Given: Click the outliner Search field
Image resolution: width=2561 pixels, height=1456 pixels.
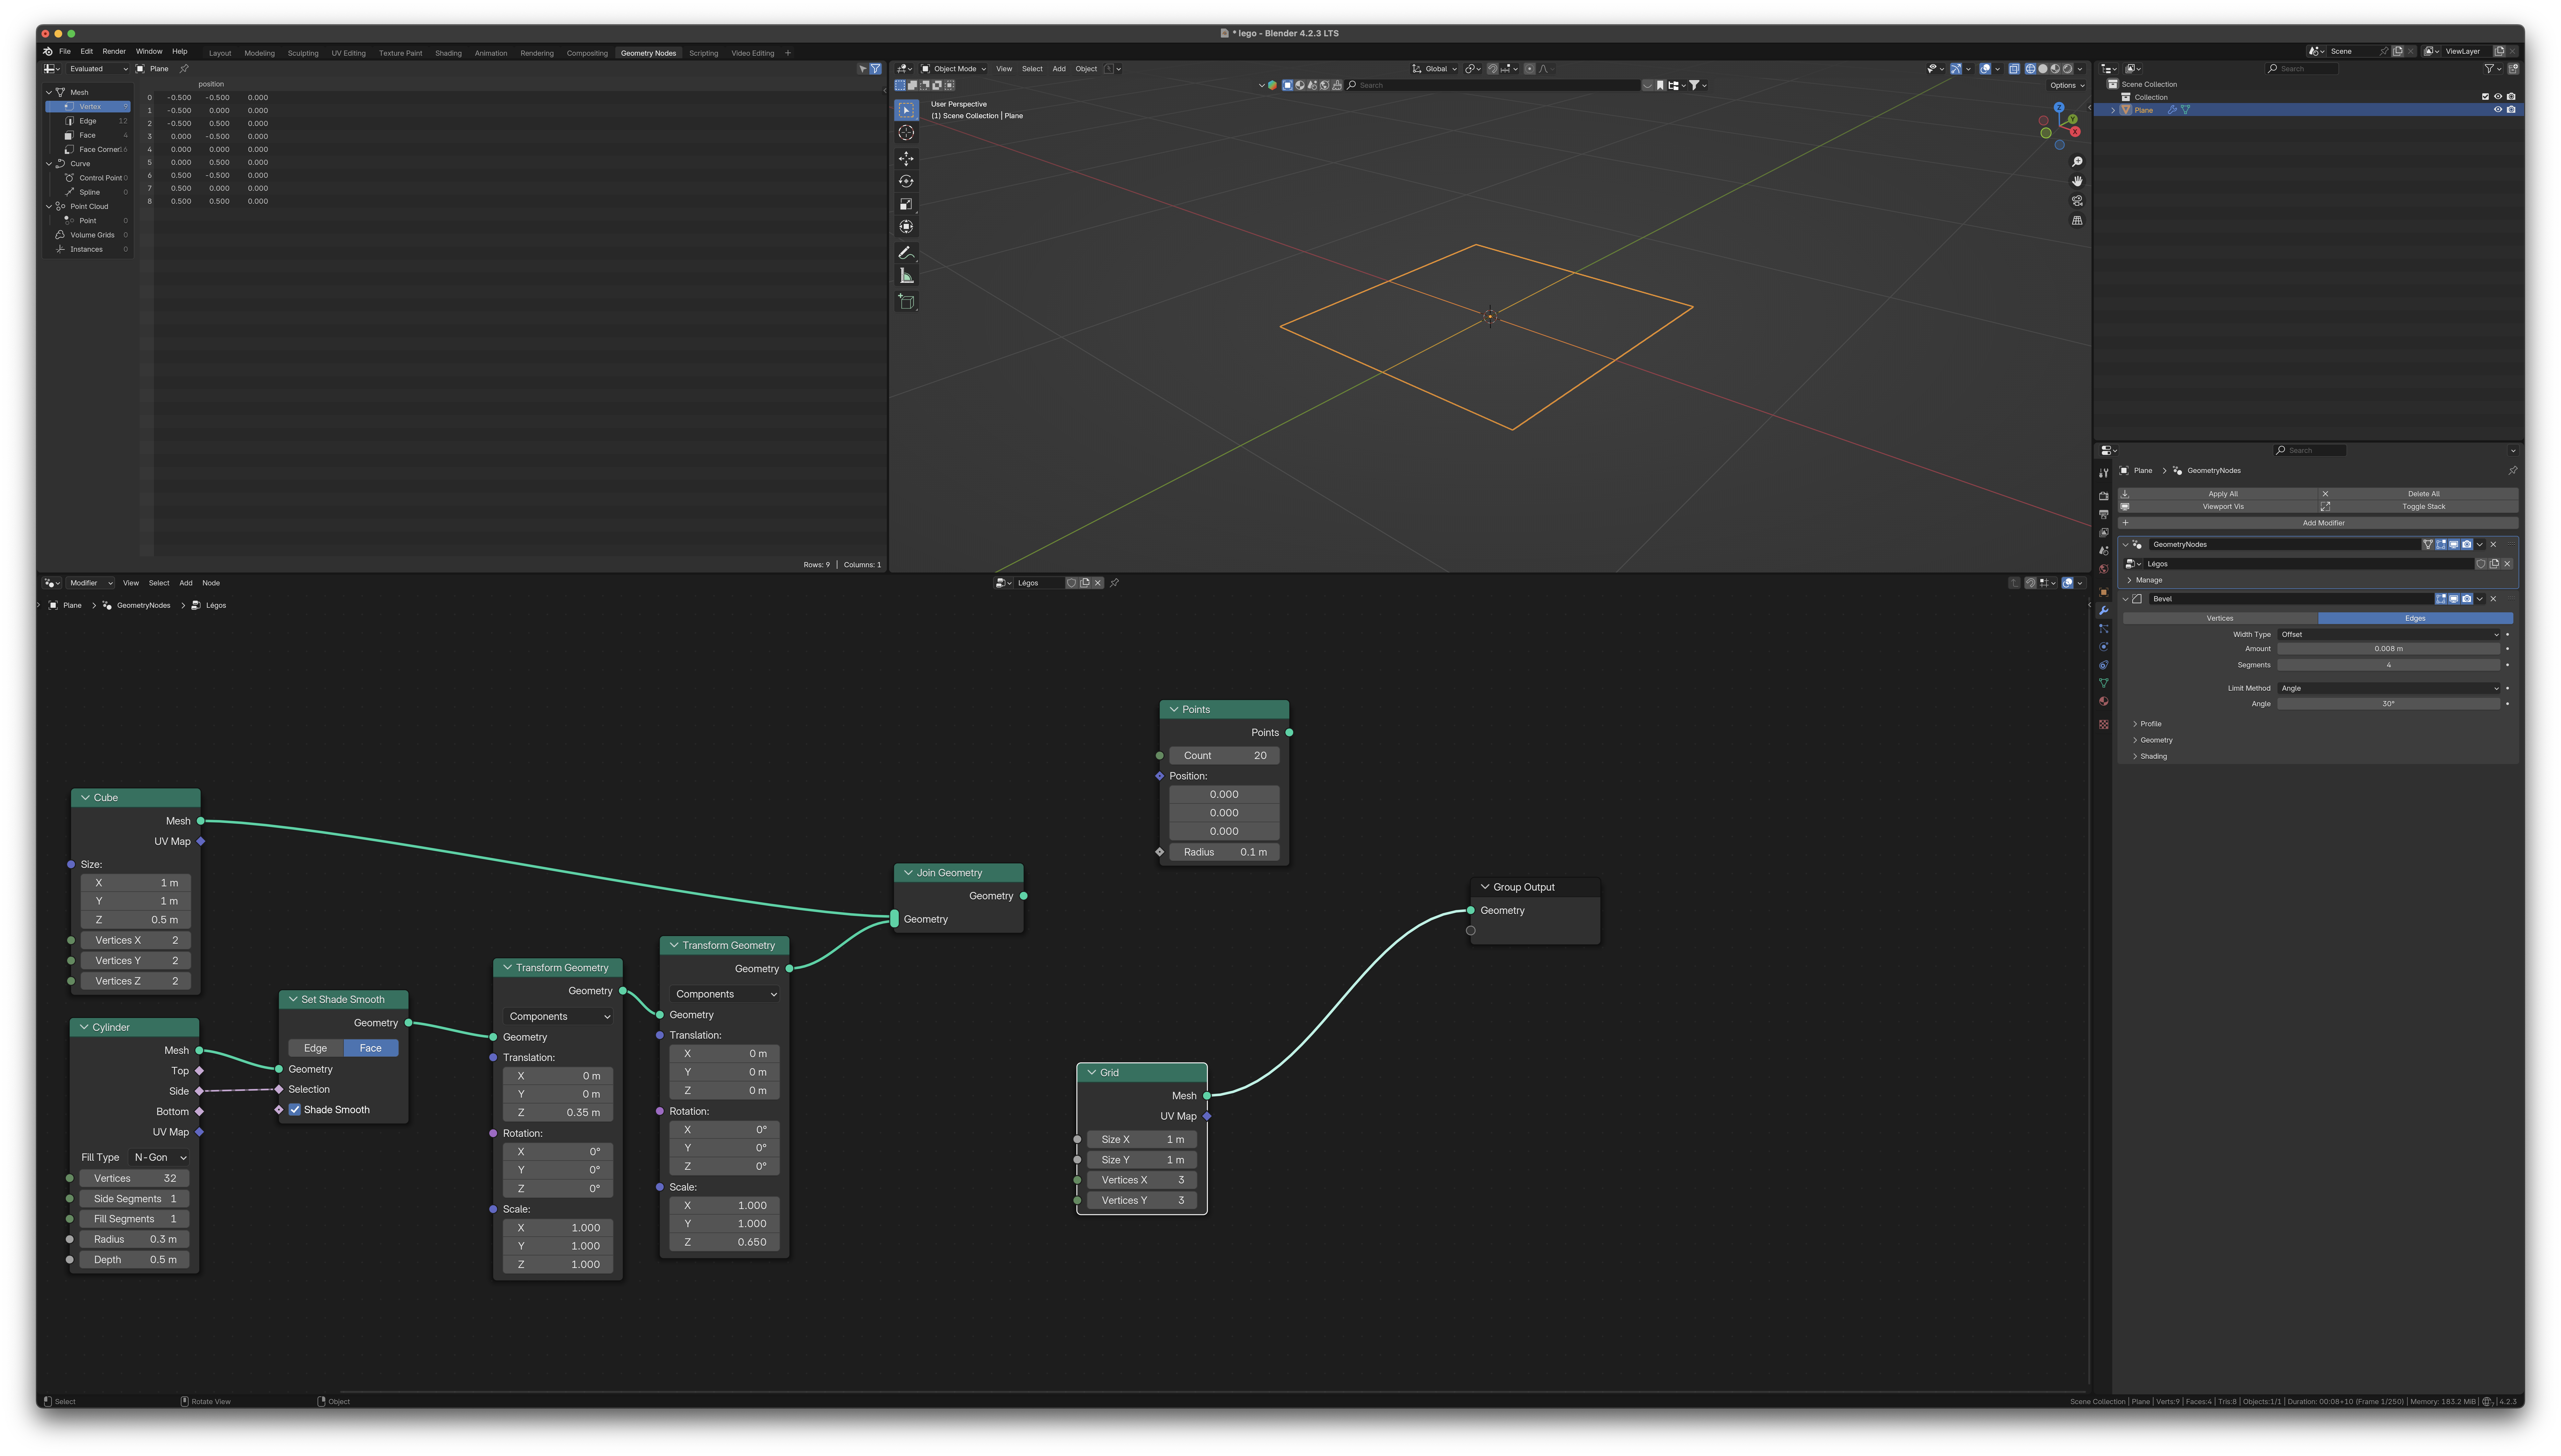Looking at the screenshot, I should click(2302, 69).
